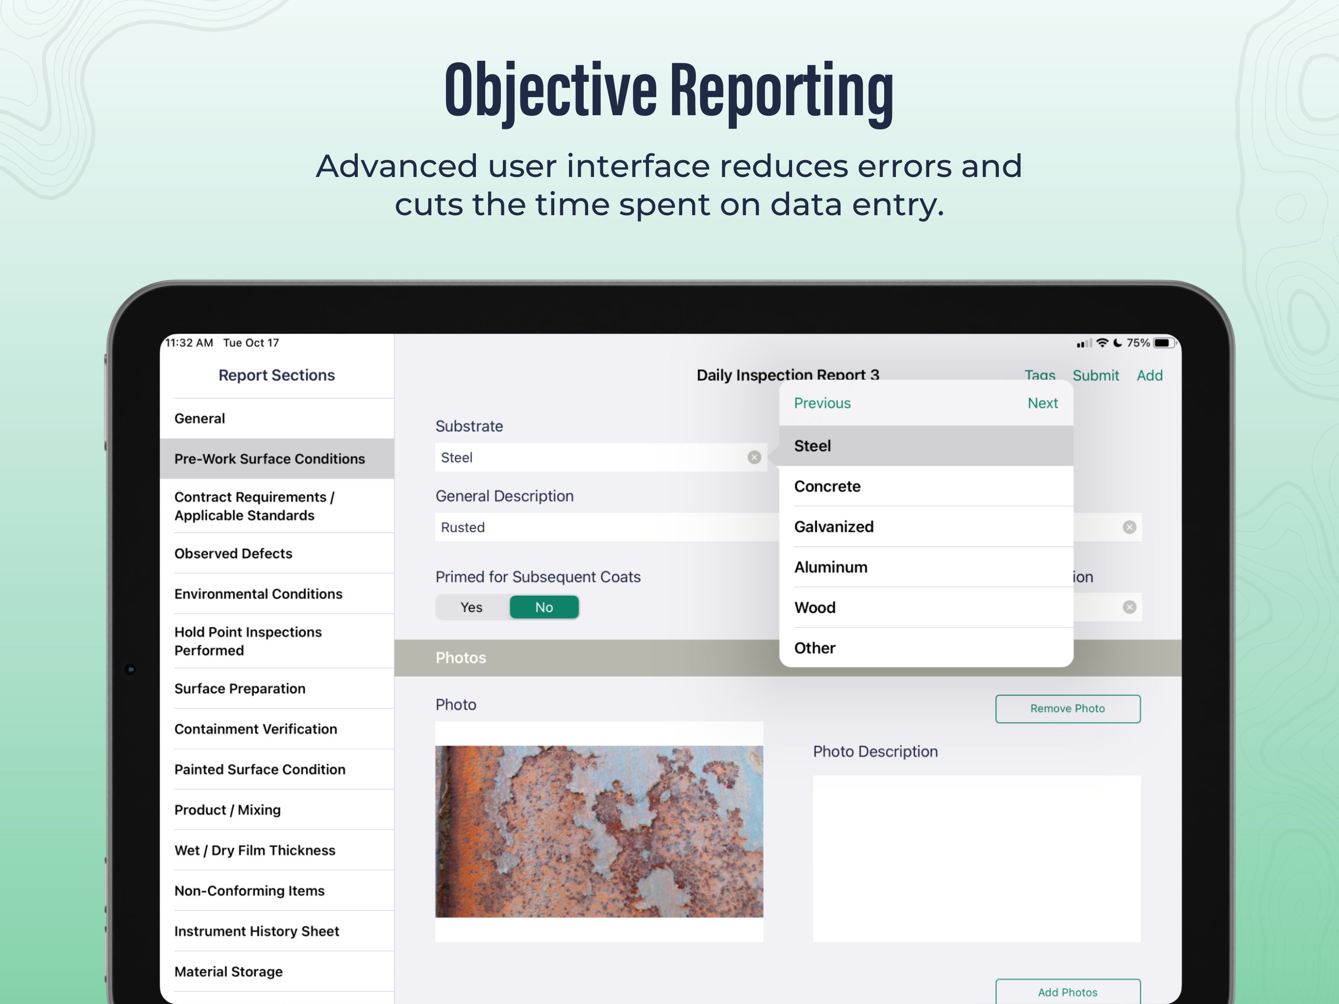Open Surface Preparation section
The height and width of the screenshot is (1004, 1339).
click(276, 688)
